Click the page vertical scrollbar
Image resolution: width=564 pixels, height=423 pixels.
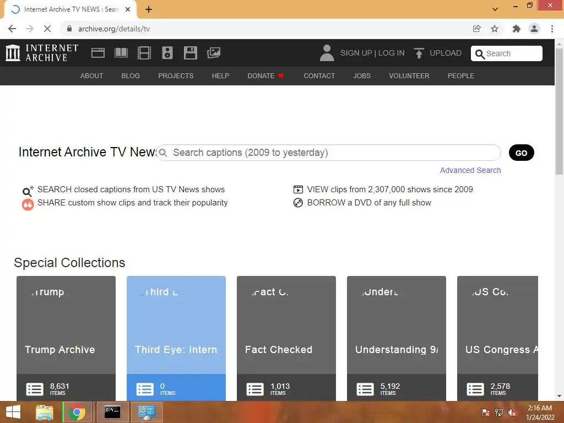(559, 111)
